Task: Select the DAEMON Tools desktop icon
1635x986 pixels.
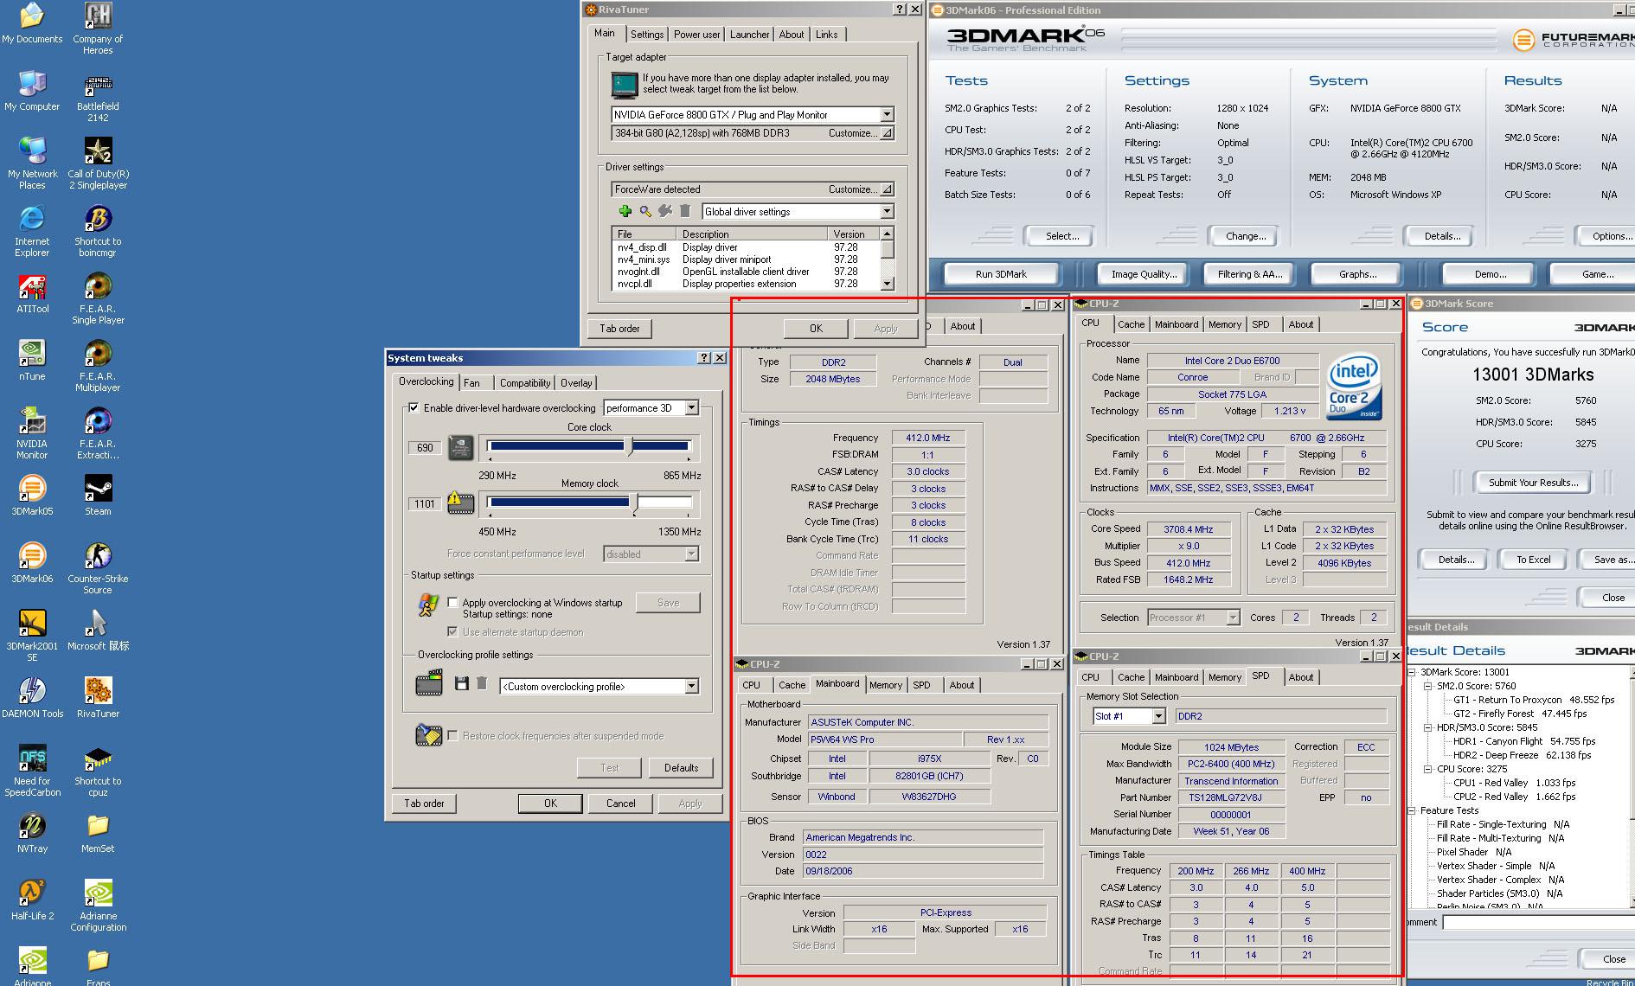Action: [32, 699]
